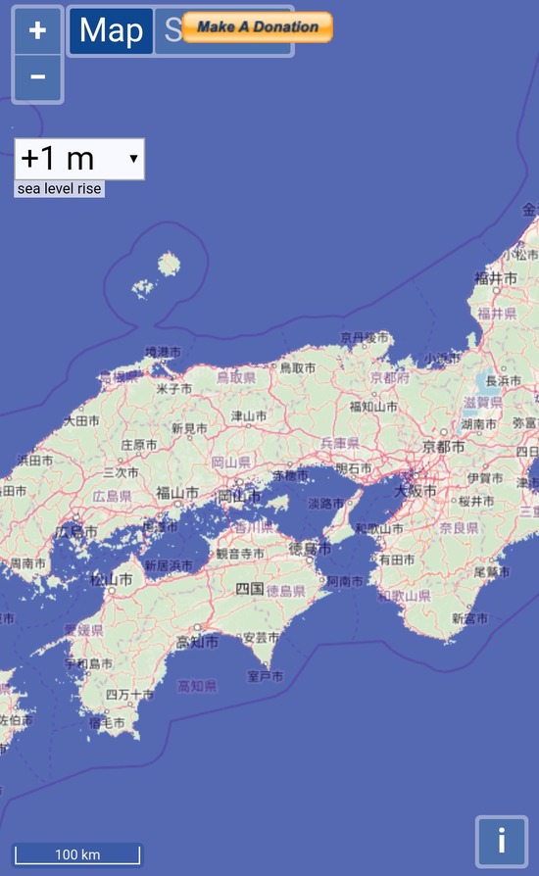Click the 新居浜市 city label
The height and width of the screenshot is (876, 539).
(169, 566)
